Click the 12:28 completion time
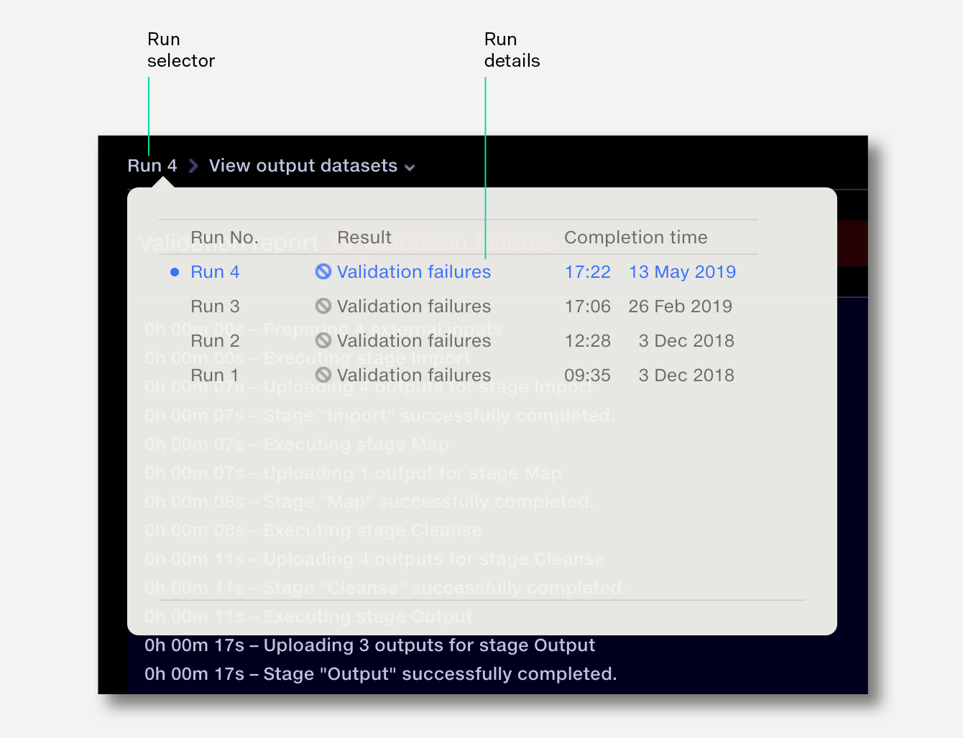963x738 pixels. [588, 341]
